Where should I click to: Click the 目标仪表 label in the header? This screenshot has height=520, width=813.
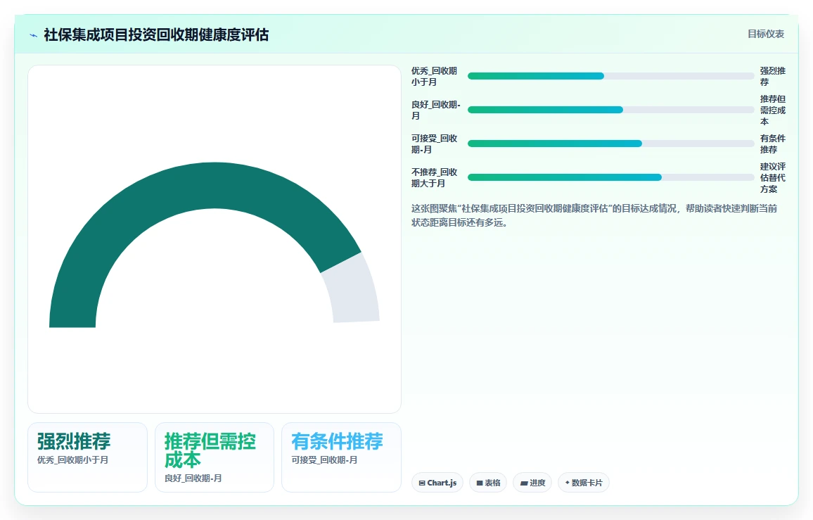(765, 34)
